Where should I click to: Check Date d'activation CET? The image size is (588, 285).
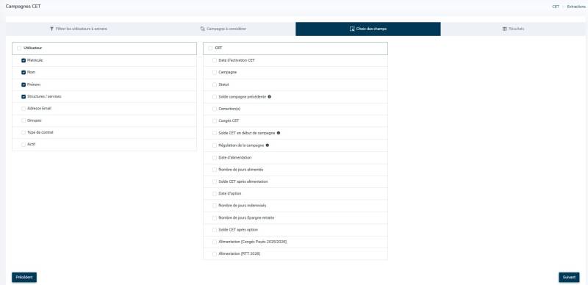pos(215,60)
